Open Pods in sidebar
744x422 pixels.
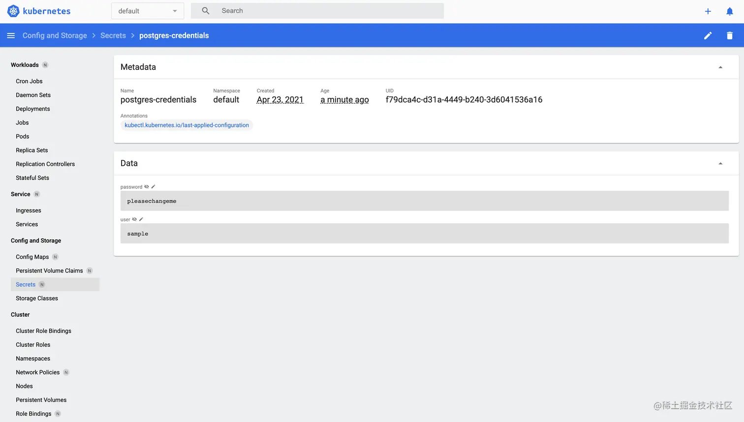point(23,136)
